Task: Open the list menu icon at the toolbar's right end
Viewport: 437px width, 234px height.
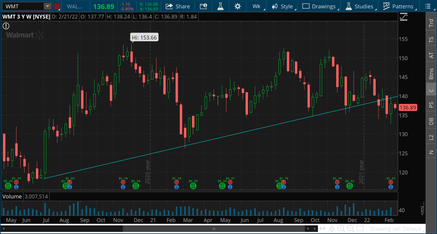Action: click(x=429, y=6)
